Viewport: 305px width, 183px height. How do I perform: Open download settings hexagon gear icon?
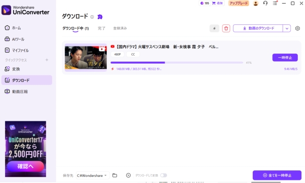pos(297,28)
